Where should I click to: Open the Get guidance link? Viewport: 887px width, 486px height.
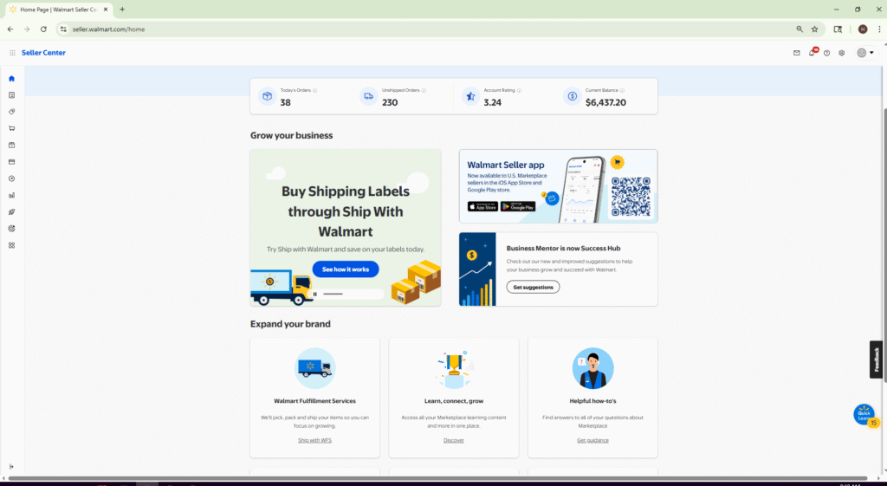coord(592,440)
